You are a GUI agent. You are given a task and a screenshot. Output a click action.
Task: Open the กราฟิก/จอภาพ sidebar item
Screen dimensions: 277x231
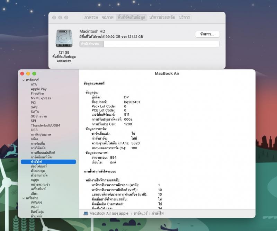[x=41, y=134]
